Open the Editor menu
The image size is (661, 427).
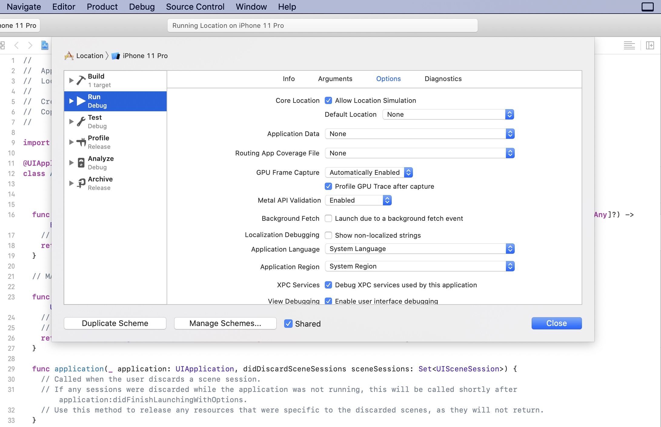tap(64, 7)
